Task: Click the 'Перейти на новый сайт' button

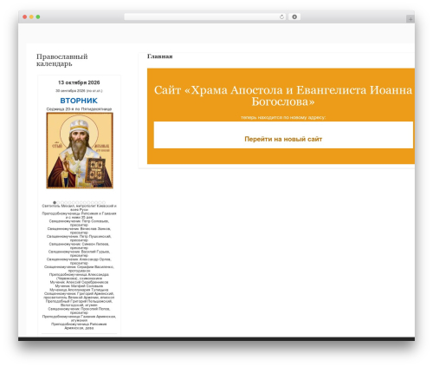Action: pyautogui.click(x=283, y=135)
